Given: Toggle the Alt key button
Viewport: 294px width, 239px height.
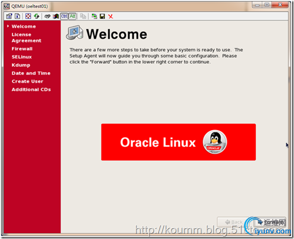Looking at the screenshot, I should point(72,16).
